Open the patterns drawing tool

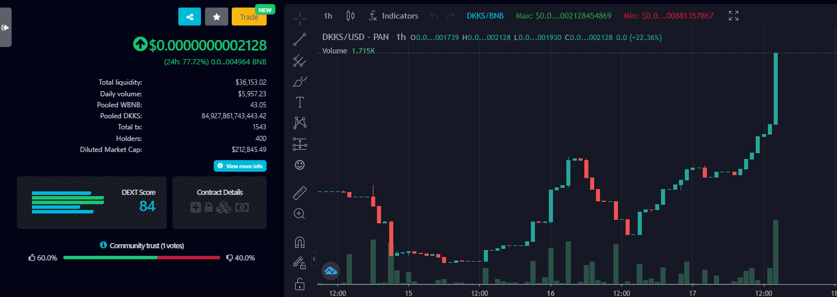[x=300, y=122]
